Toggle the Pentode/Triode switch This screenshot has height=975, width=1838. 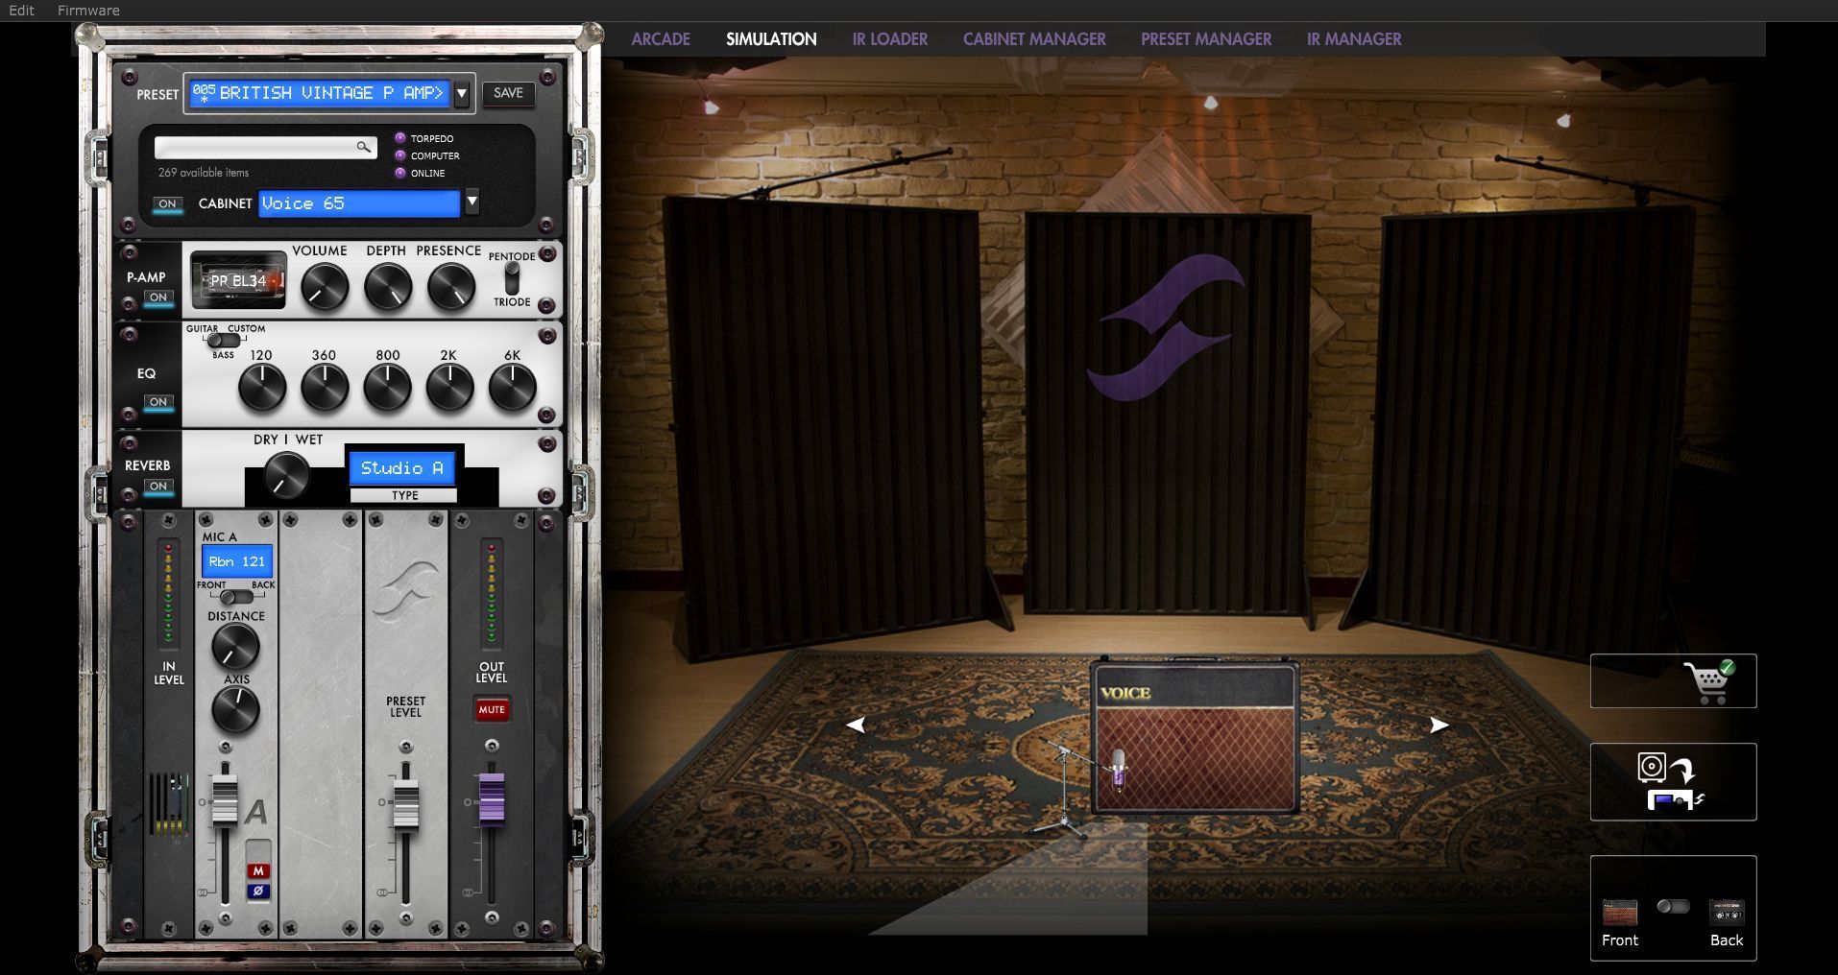[512, 278]
